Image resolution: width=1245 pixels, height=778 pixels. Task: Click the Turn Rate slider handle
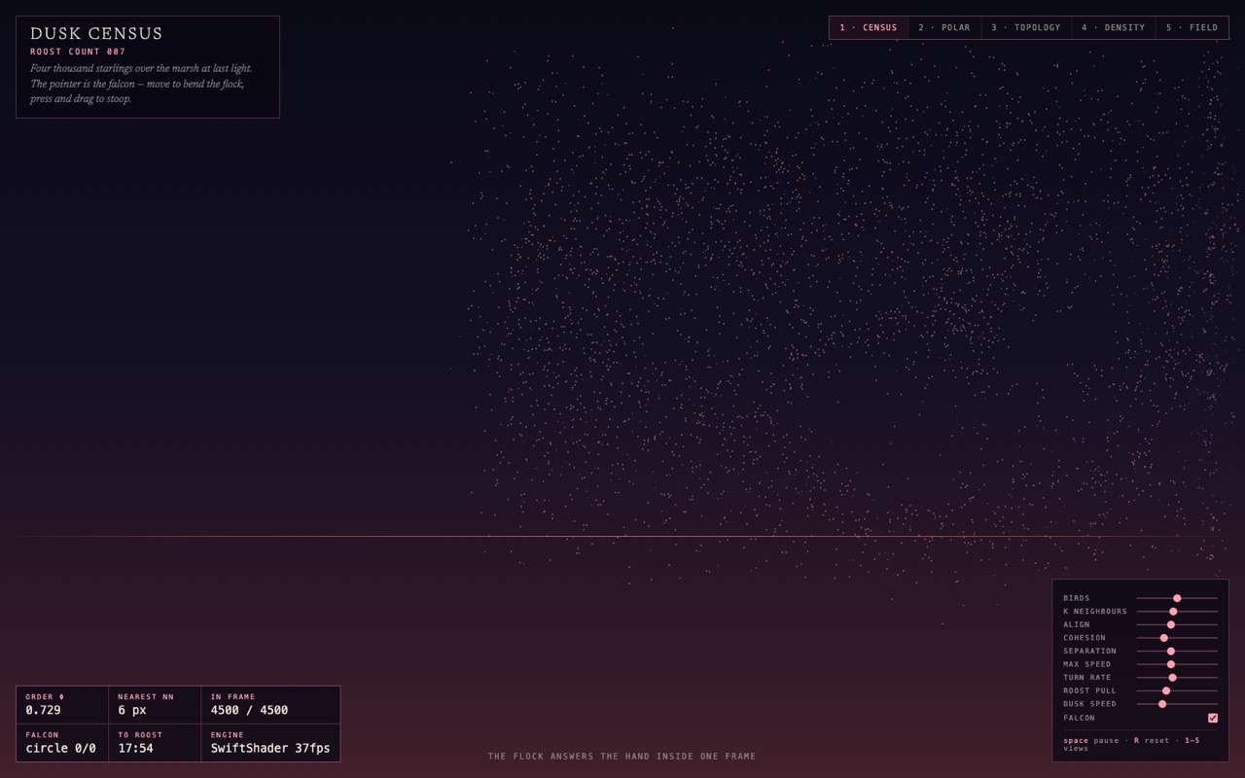pos(1173,677)
